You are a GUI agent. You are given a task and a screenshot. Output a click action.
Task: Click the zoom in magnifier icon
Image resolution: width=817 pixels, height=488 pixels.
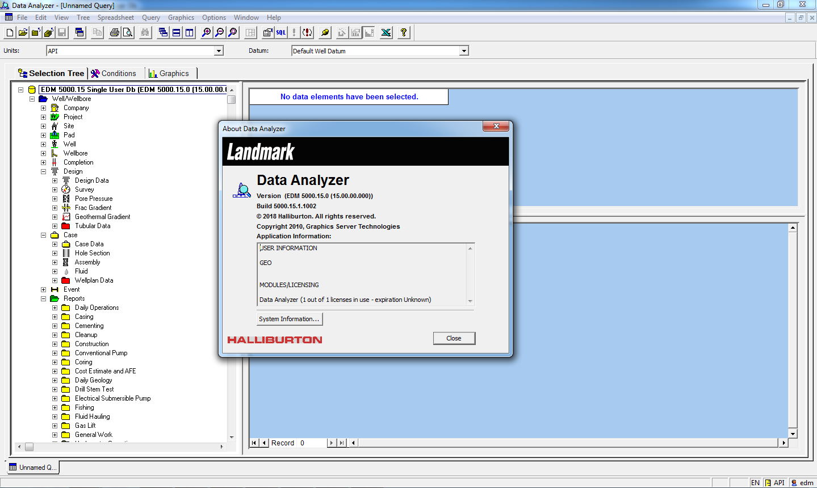coord(207,32)
